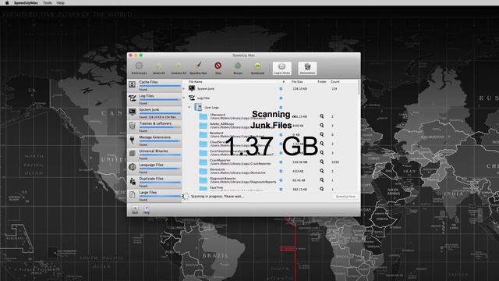Toggle checkbox for Adobe logs row

[281, 126]
